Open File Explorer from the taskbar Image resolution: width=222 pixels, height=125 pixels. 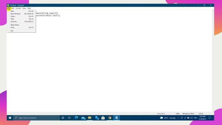(x=89, y=118)
